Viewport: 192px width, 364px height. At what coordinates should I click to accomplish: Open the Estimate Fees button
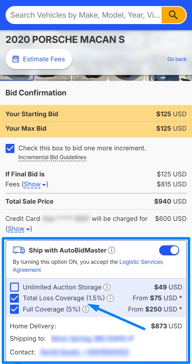[x=39, y=59]
